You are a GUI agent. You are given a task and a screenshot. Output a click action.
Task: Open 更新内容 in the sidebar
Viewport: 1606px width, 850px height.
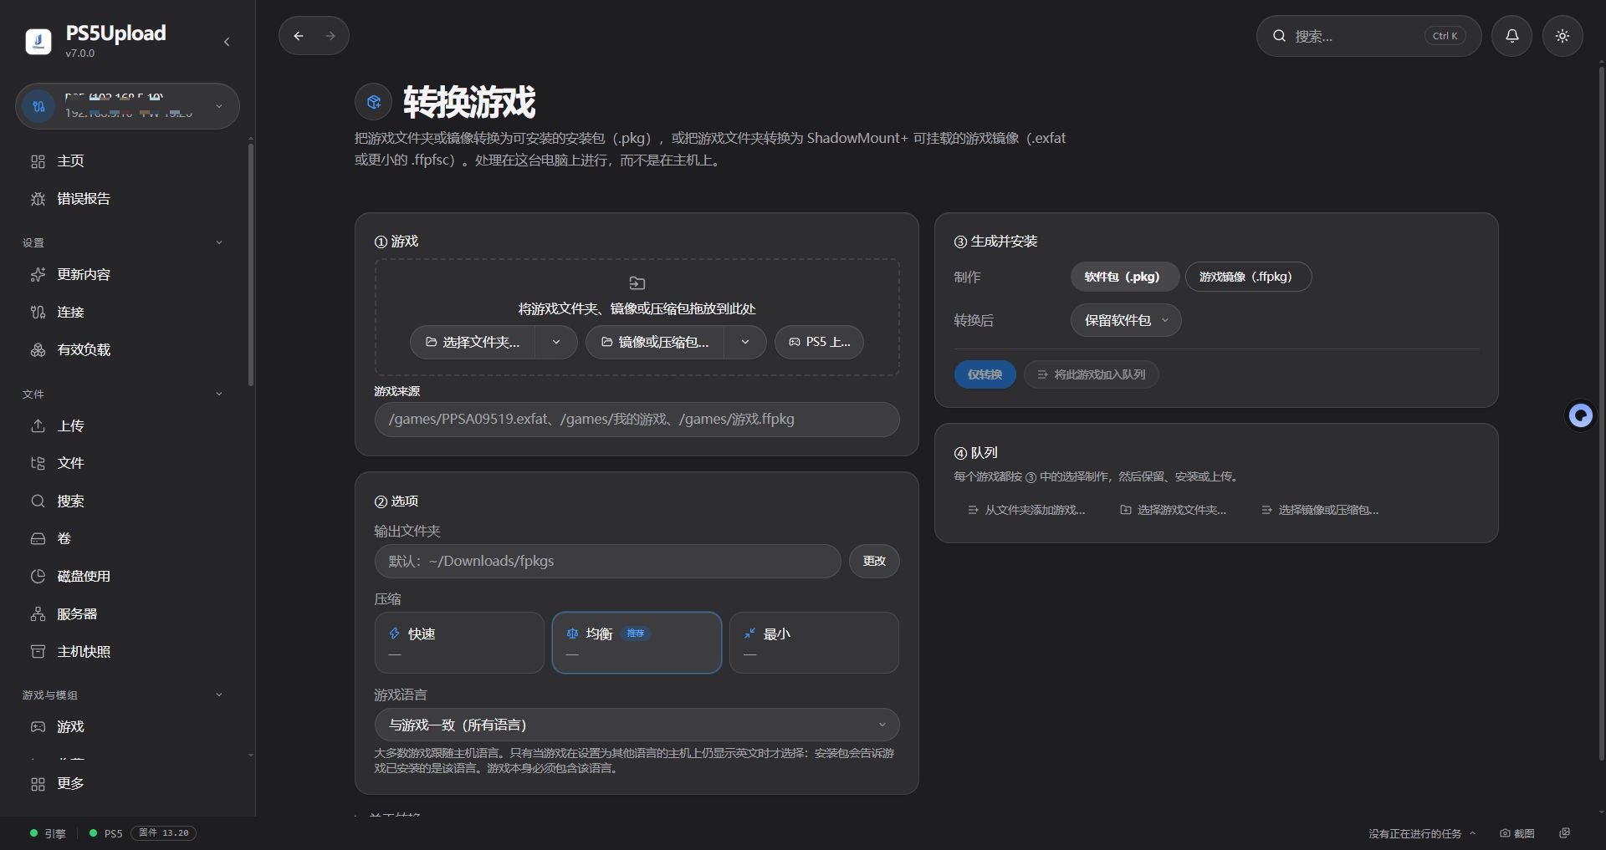click(x=126, y=274)
